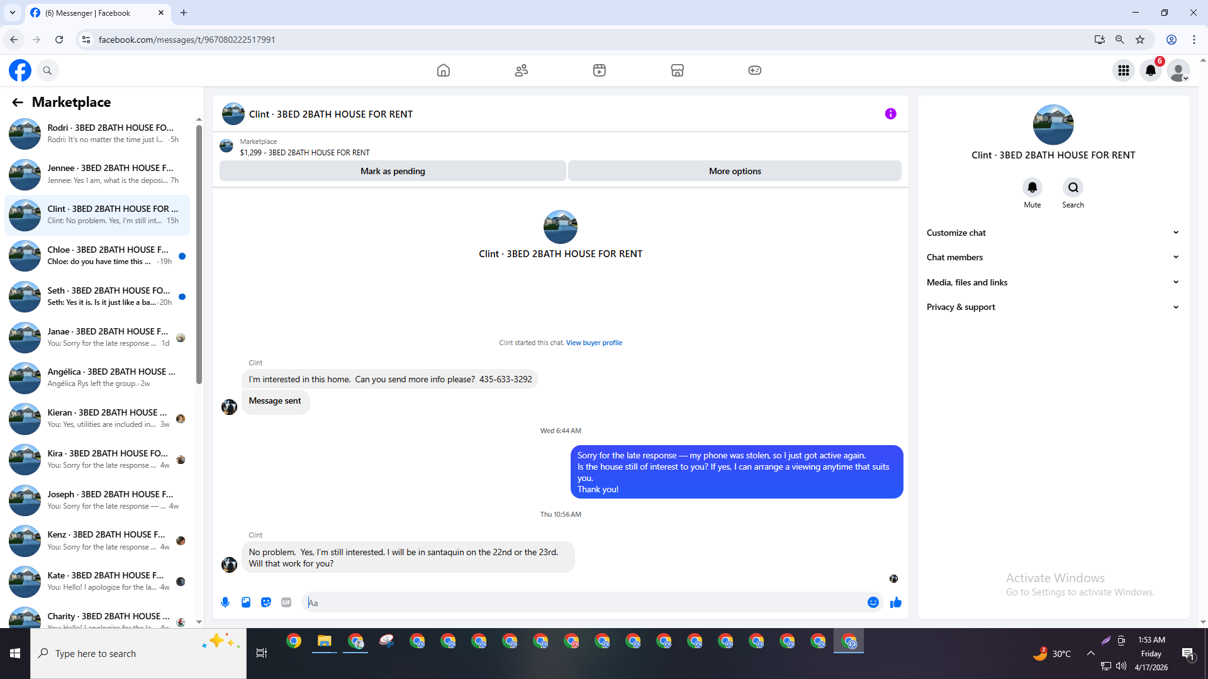This screenshot has width=1208, height=679.
Task: Choose a sticker icon
Action: [266, 602]
